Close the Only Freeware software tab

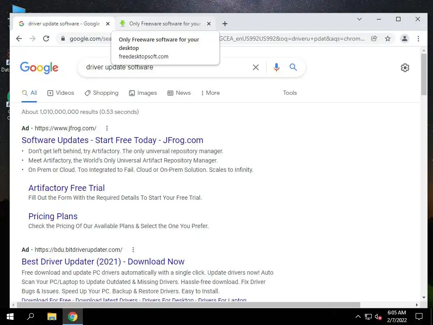[x=209, y=24]
